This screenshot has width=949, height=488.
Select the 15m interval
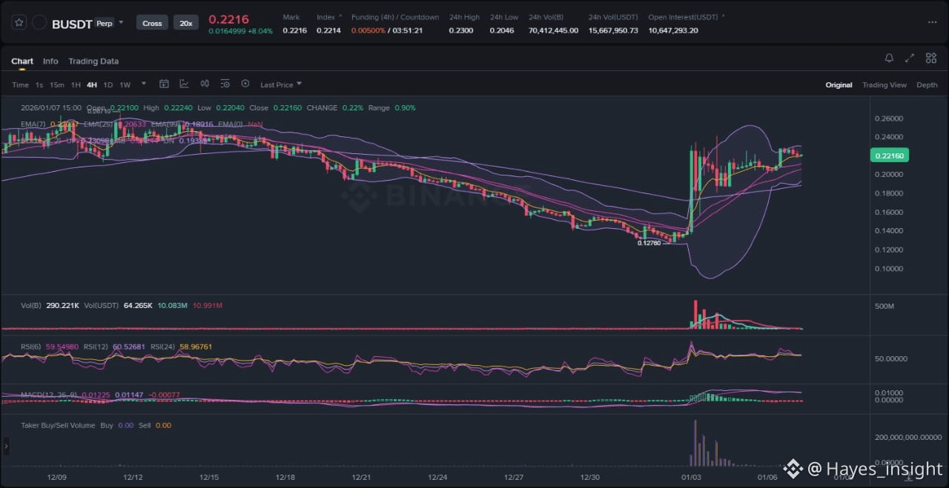tap(57, 84)
